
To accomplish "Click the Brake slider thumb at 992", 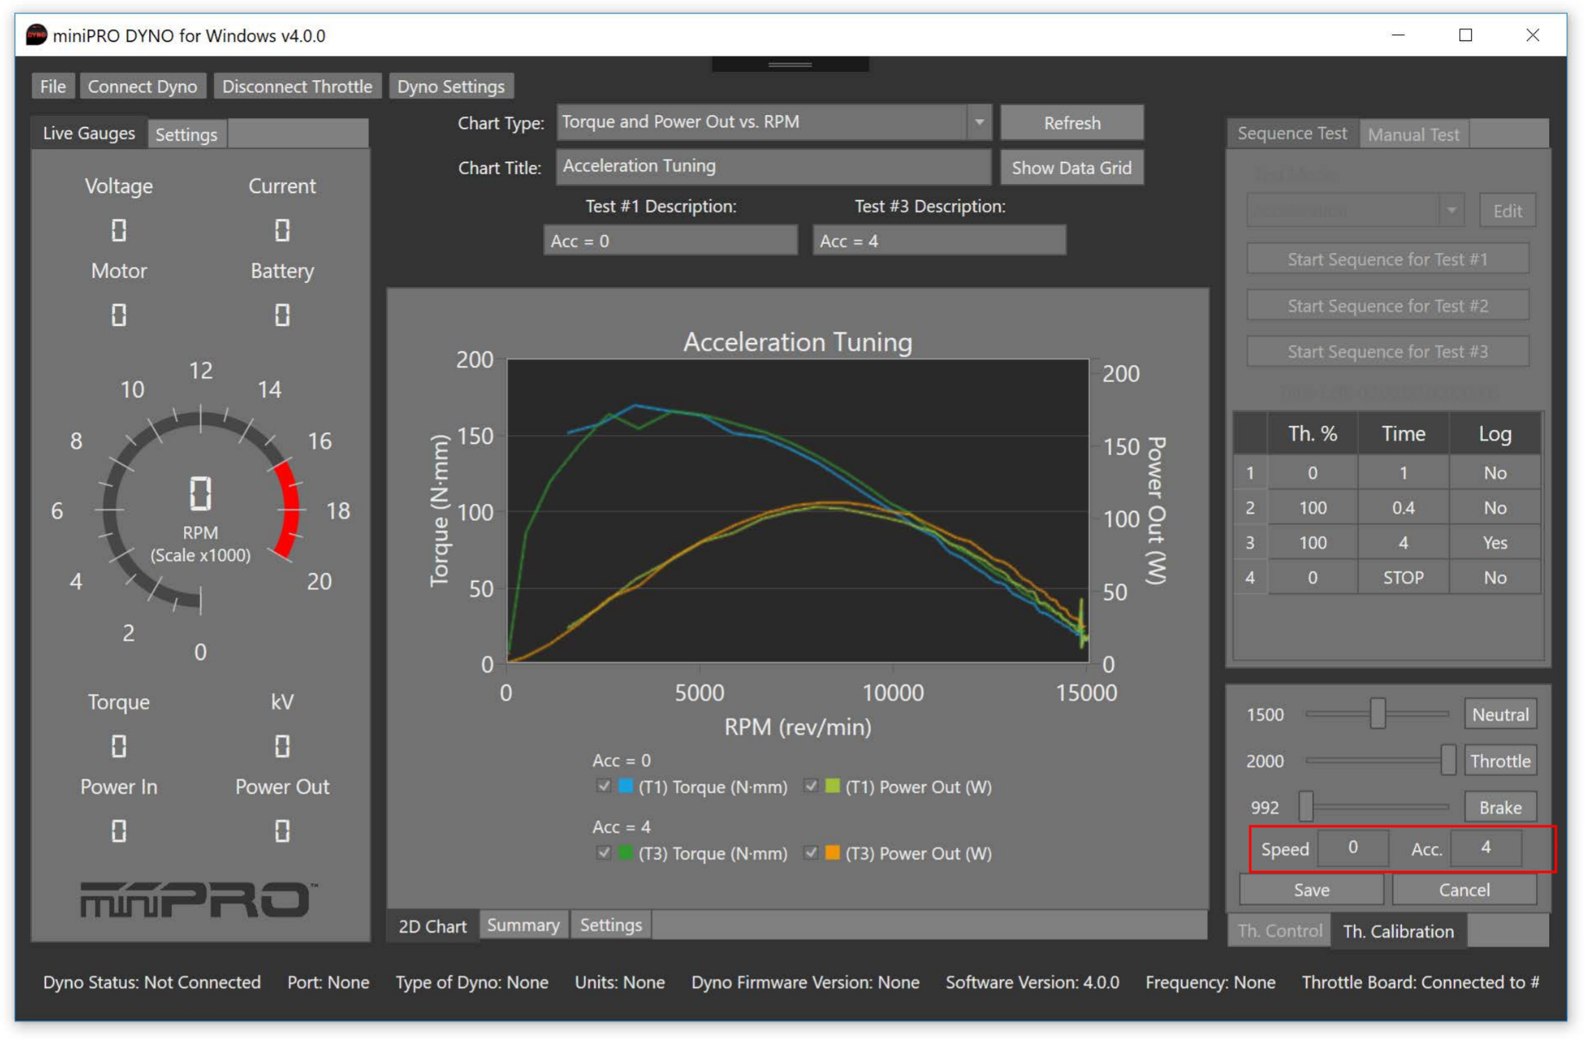I will click(x=1306, y=807).
